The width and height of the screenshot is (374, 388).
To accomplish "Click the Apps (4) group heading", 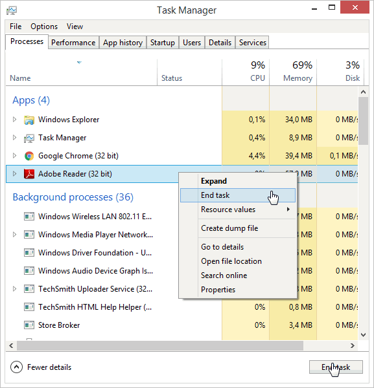I will pyautogui.click(x=31, y=100).
